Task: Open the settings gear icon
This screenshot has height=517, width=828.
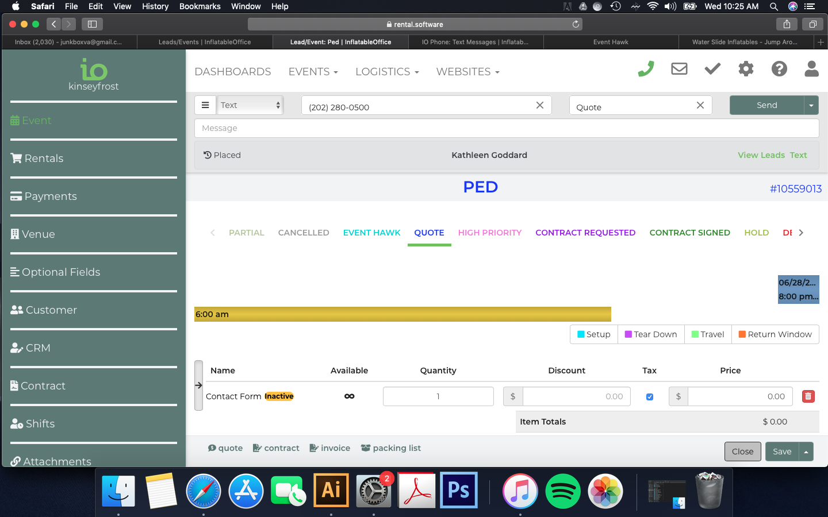Action: [x=746, y=69]
